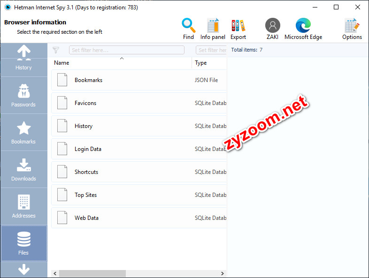Open the Options settings
Viewport: 369px width, 278px height.
(x=352, y=29)
